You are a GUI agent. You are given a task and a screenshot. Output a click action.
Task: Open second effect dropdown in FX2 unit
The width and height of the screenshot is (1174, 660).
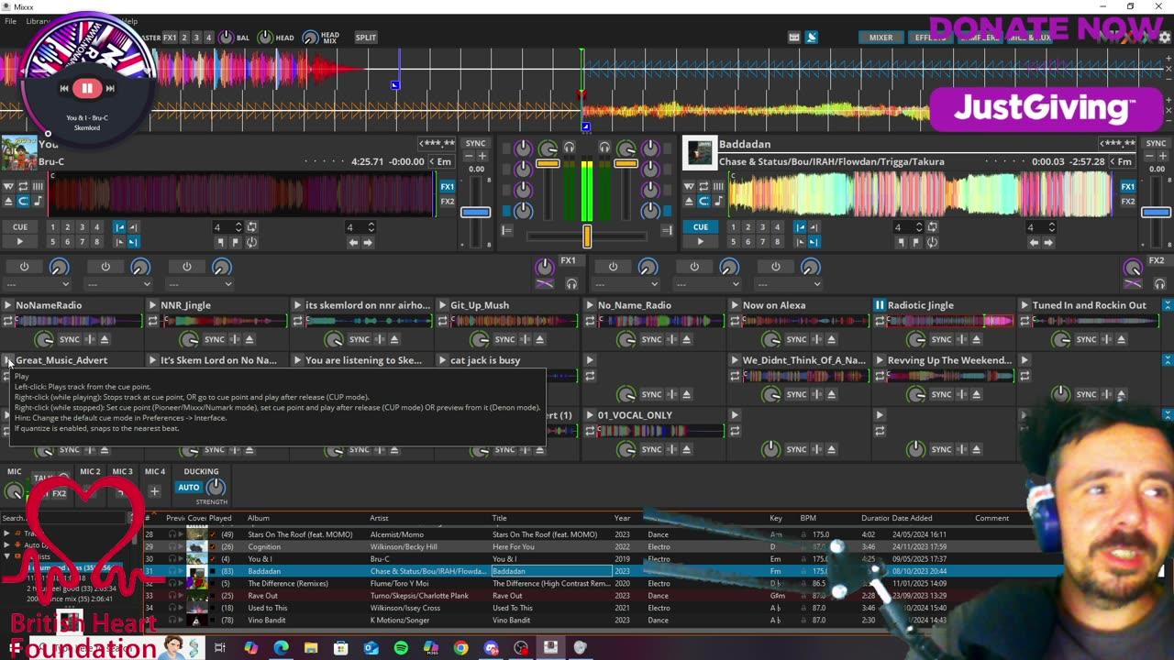coord(706,283)
